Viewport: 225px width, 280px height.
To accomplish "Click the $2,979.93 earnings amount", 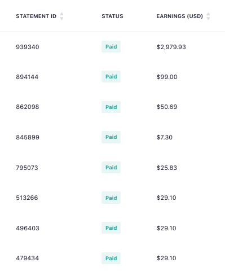I will pos(171,47).
